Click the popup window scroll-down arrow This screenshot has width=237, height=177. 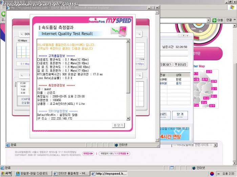pyautogui.click(x=157, y=140)
